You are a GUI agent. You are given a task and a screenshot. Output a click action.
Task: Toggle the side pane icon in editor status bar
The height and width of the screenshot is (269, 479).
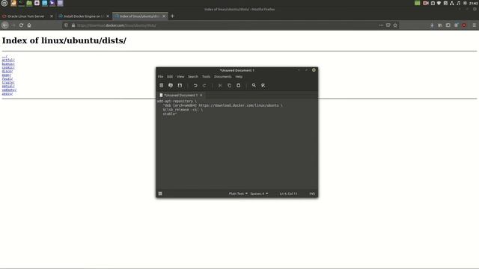(160, 194)
